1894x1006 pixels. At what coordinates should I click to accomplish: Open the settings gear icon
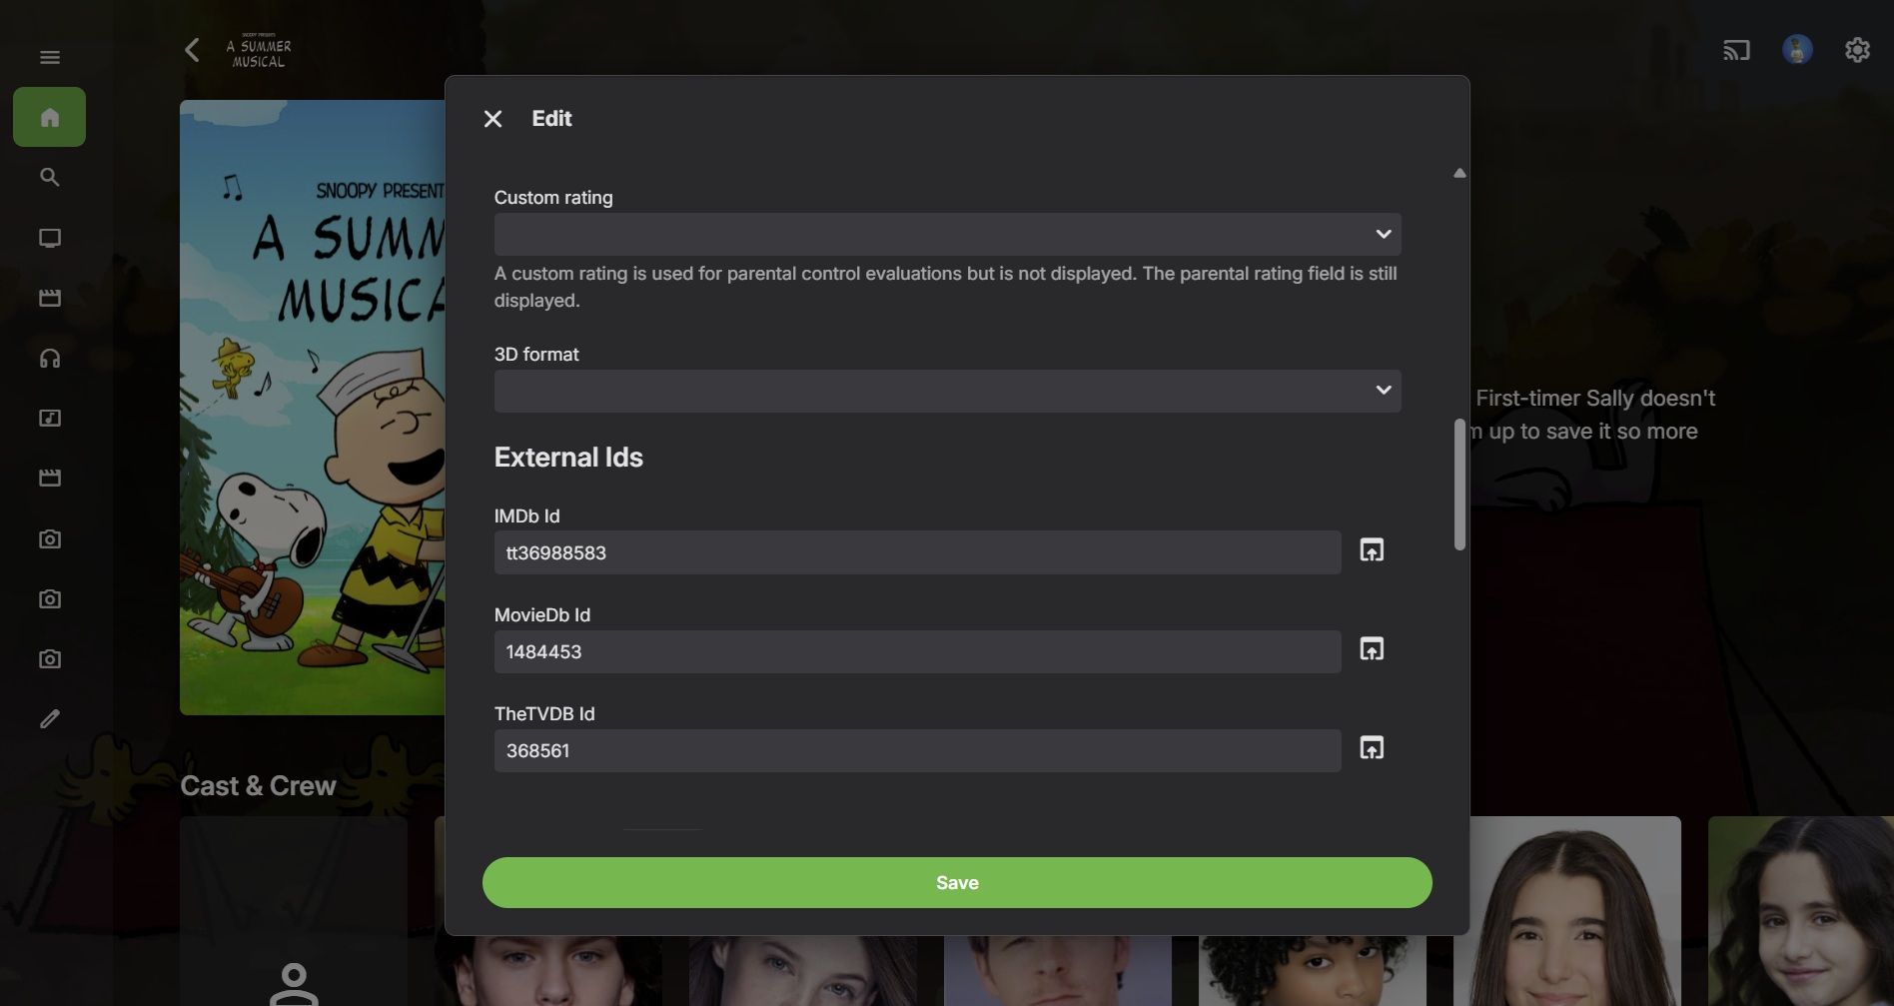tap(1857, 50)
